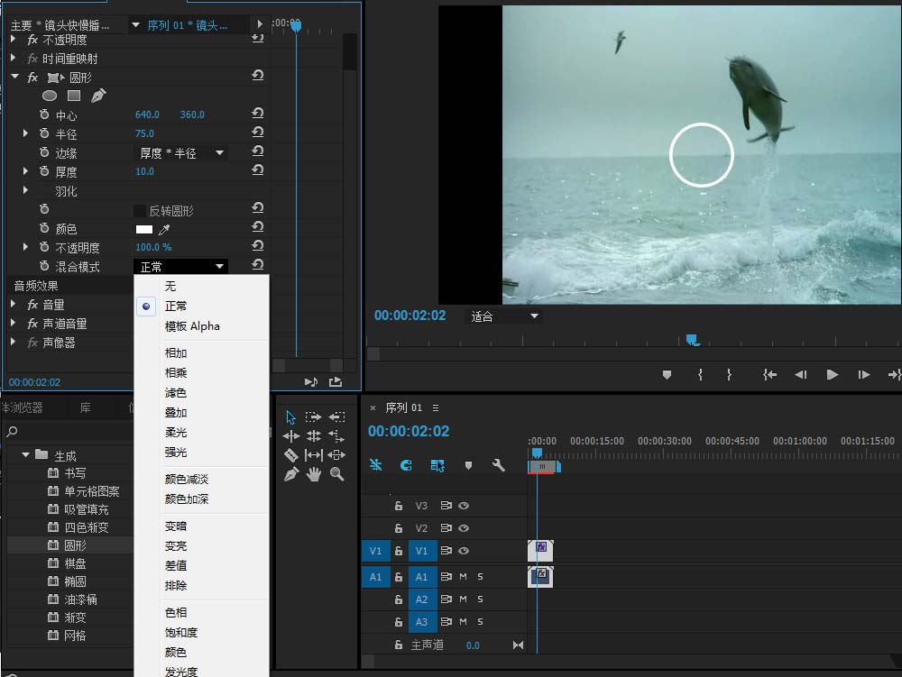This screenshot has height=677, width=902.
Task: Select the ellipse mask tool under 圆形
Action: 50,96
